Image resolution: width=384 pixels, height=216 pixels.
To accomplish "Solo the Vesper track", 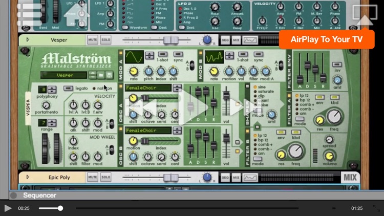I will coord(105,40).
